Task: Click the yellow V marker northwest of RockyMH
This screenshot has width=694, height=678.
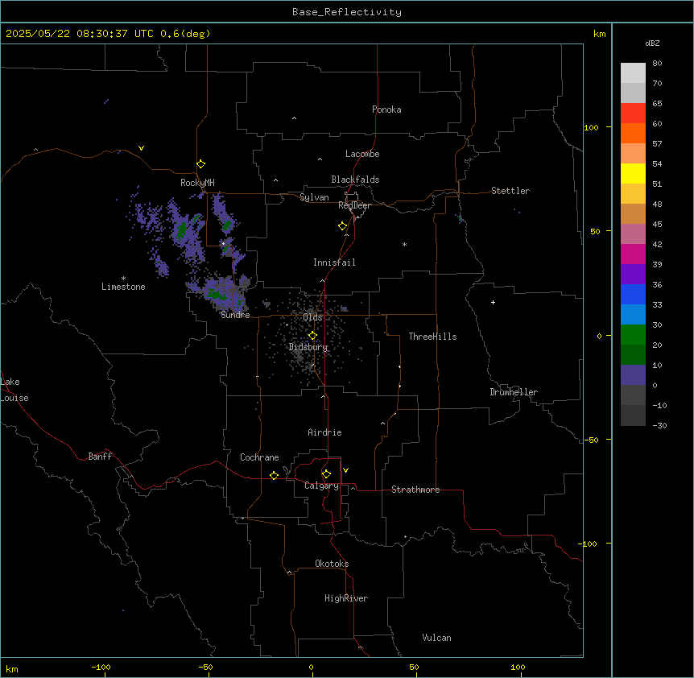Action: click(x=141, y=148)
